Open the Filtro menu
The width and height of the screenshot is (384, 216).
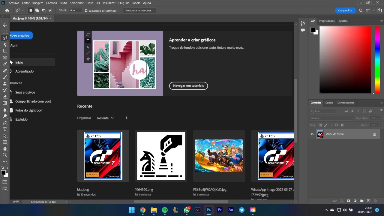coord(90,3)
